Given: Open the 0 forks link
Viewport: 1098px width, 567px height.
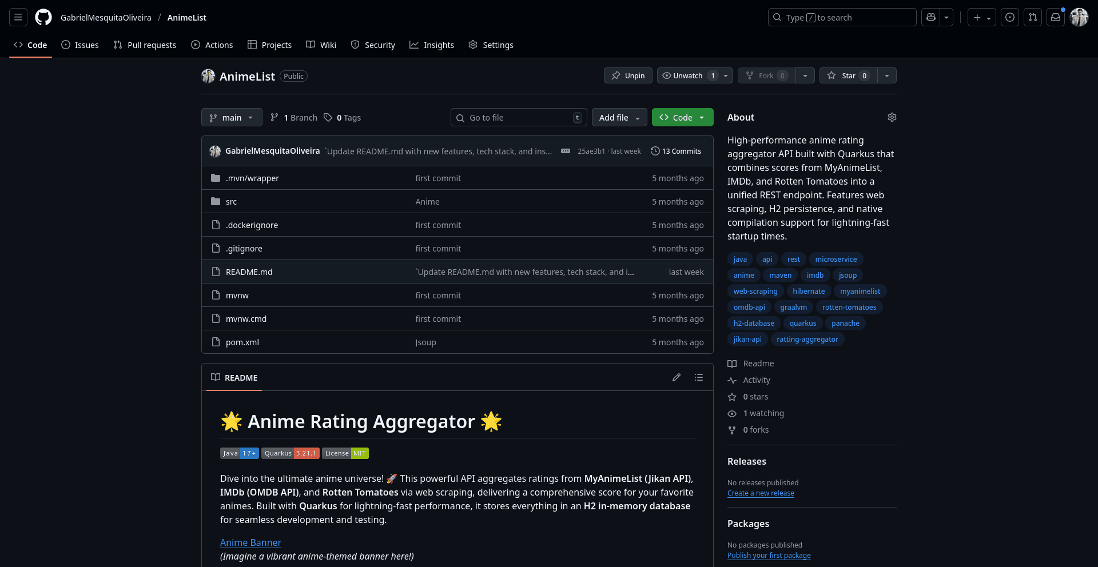Looking at the screenshot, I should (748, 430).
